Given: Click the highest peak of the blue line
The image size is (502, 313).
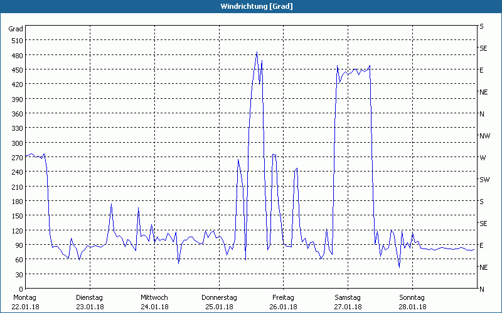Looking at the screenshot, I should 257,53.
